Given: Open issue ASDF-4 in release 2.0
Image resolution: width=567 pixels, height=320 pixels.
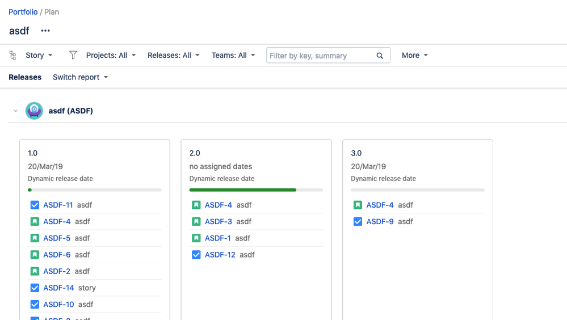Looking at the screenshot, I should point(219,205).
